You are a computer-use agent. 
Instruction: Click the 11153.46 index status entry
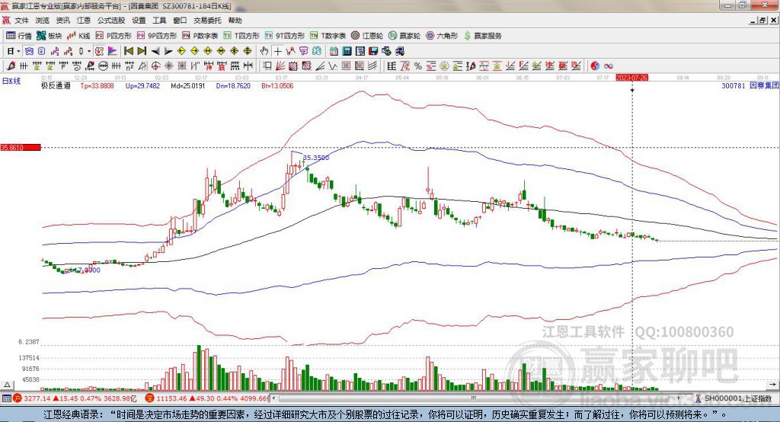tap(207, 398)
